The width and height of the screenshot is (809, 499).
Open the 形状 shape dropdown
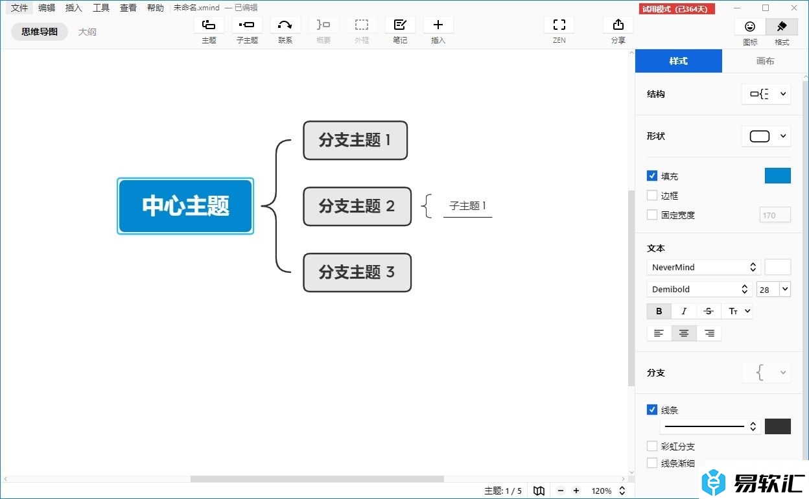(x=766, y=136)
